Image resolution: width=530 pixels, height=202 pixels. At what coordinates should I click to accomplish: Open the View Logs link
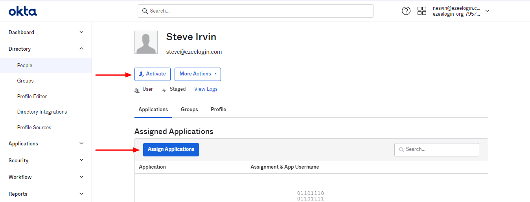tap(206, 89)
